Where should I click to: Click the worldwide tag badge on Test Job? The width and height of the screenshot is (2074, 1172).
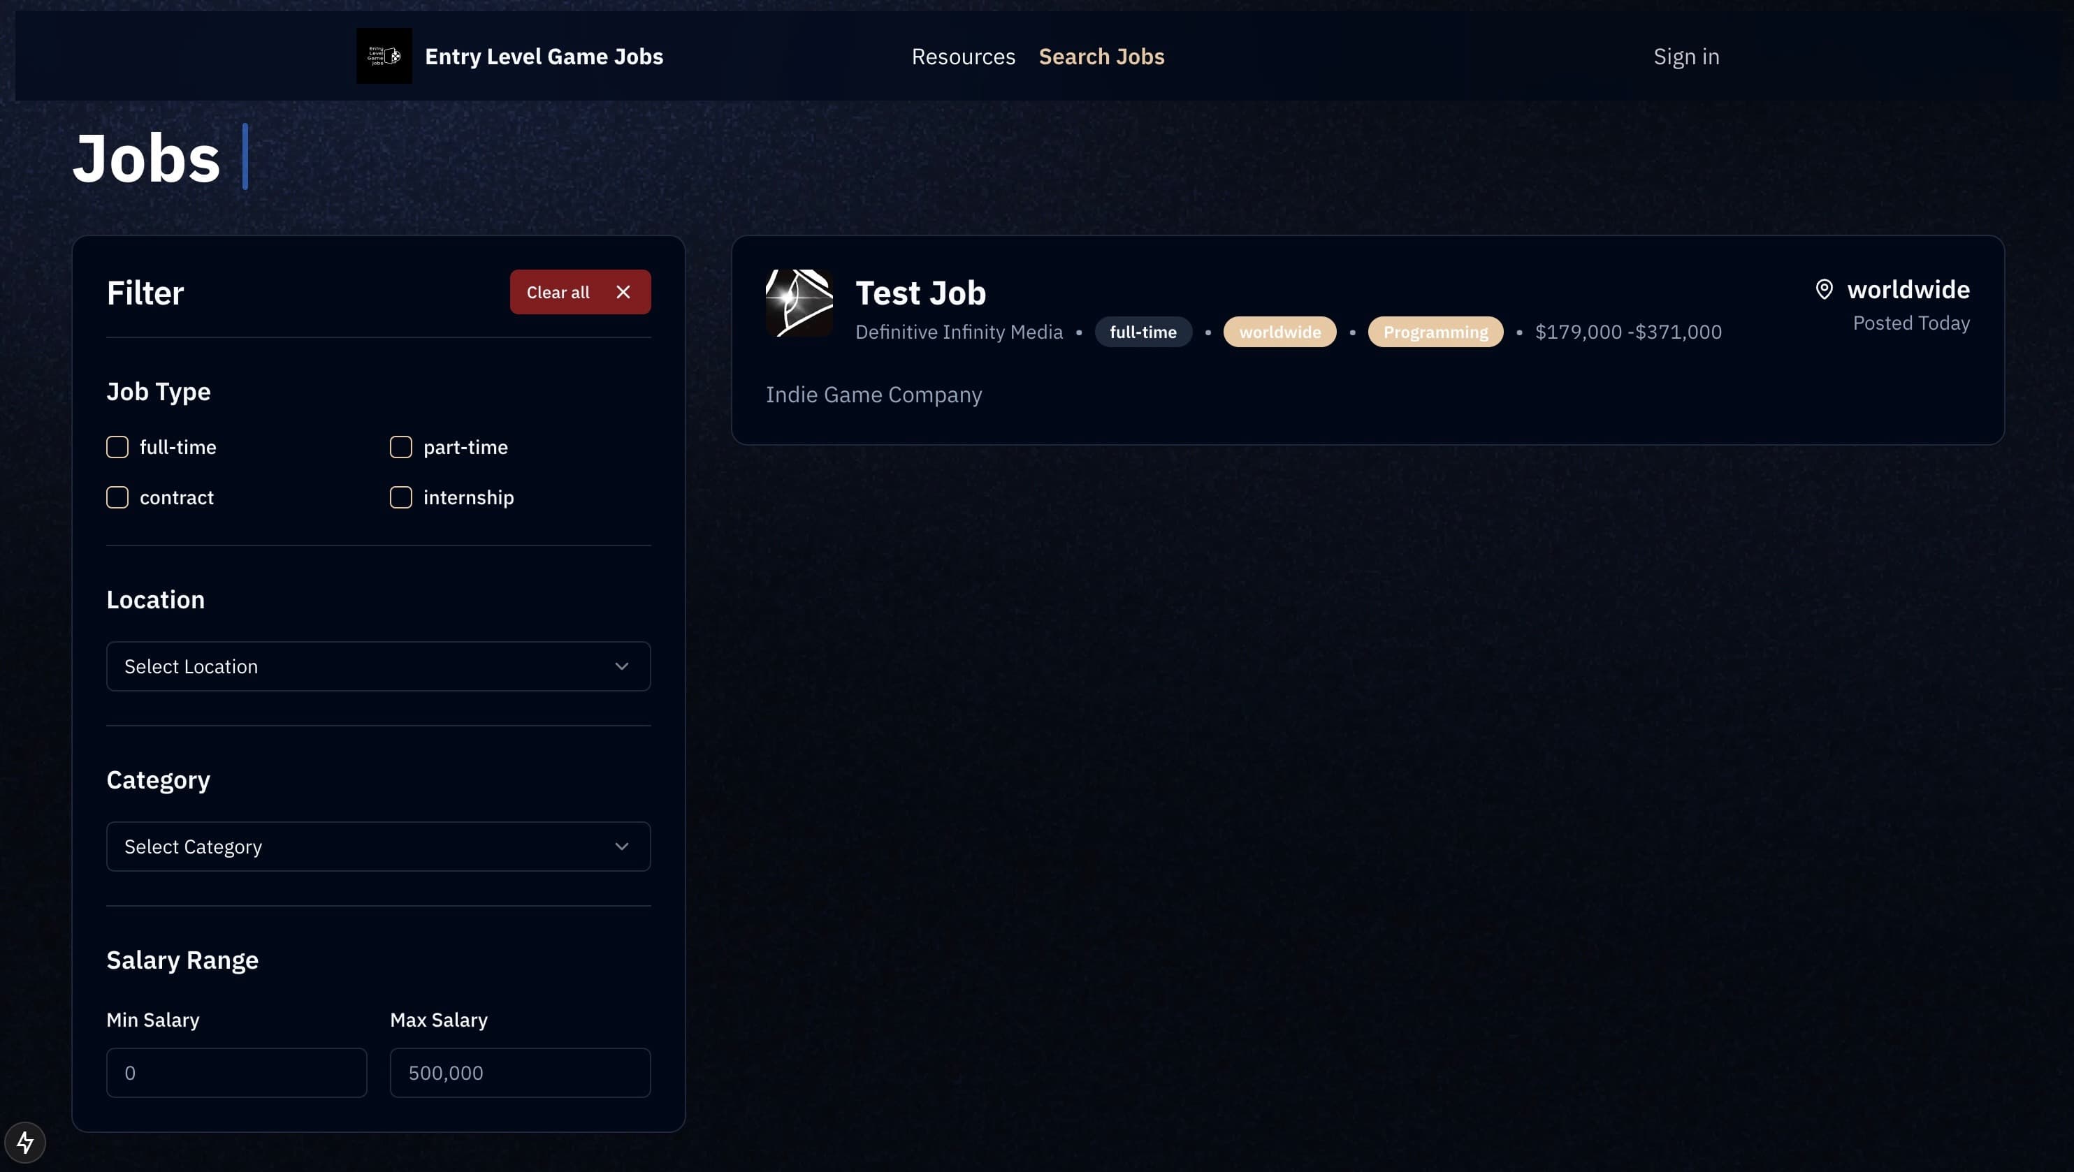pos(1280,332)
